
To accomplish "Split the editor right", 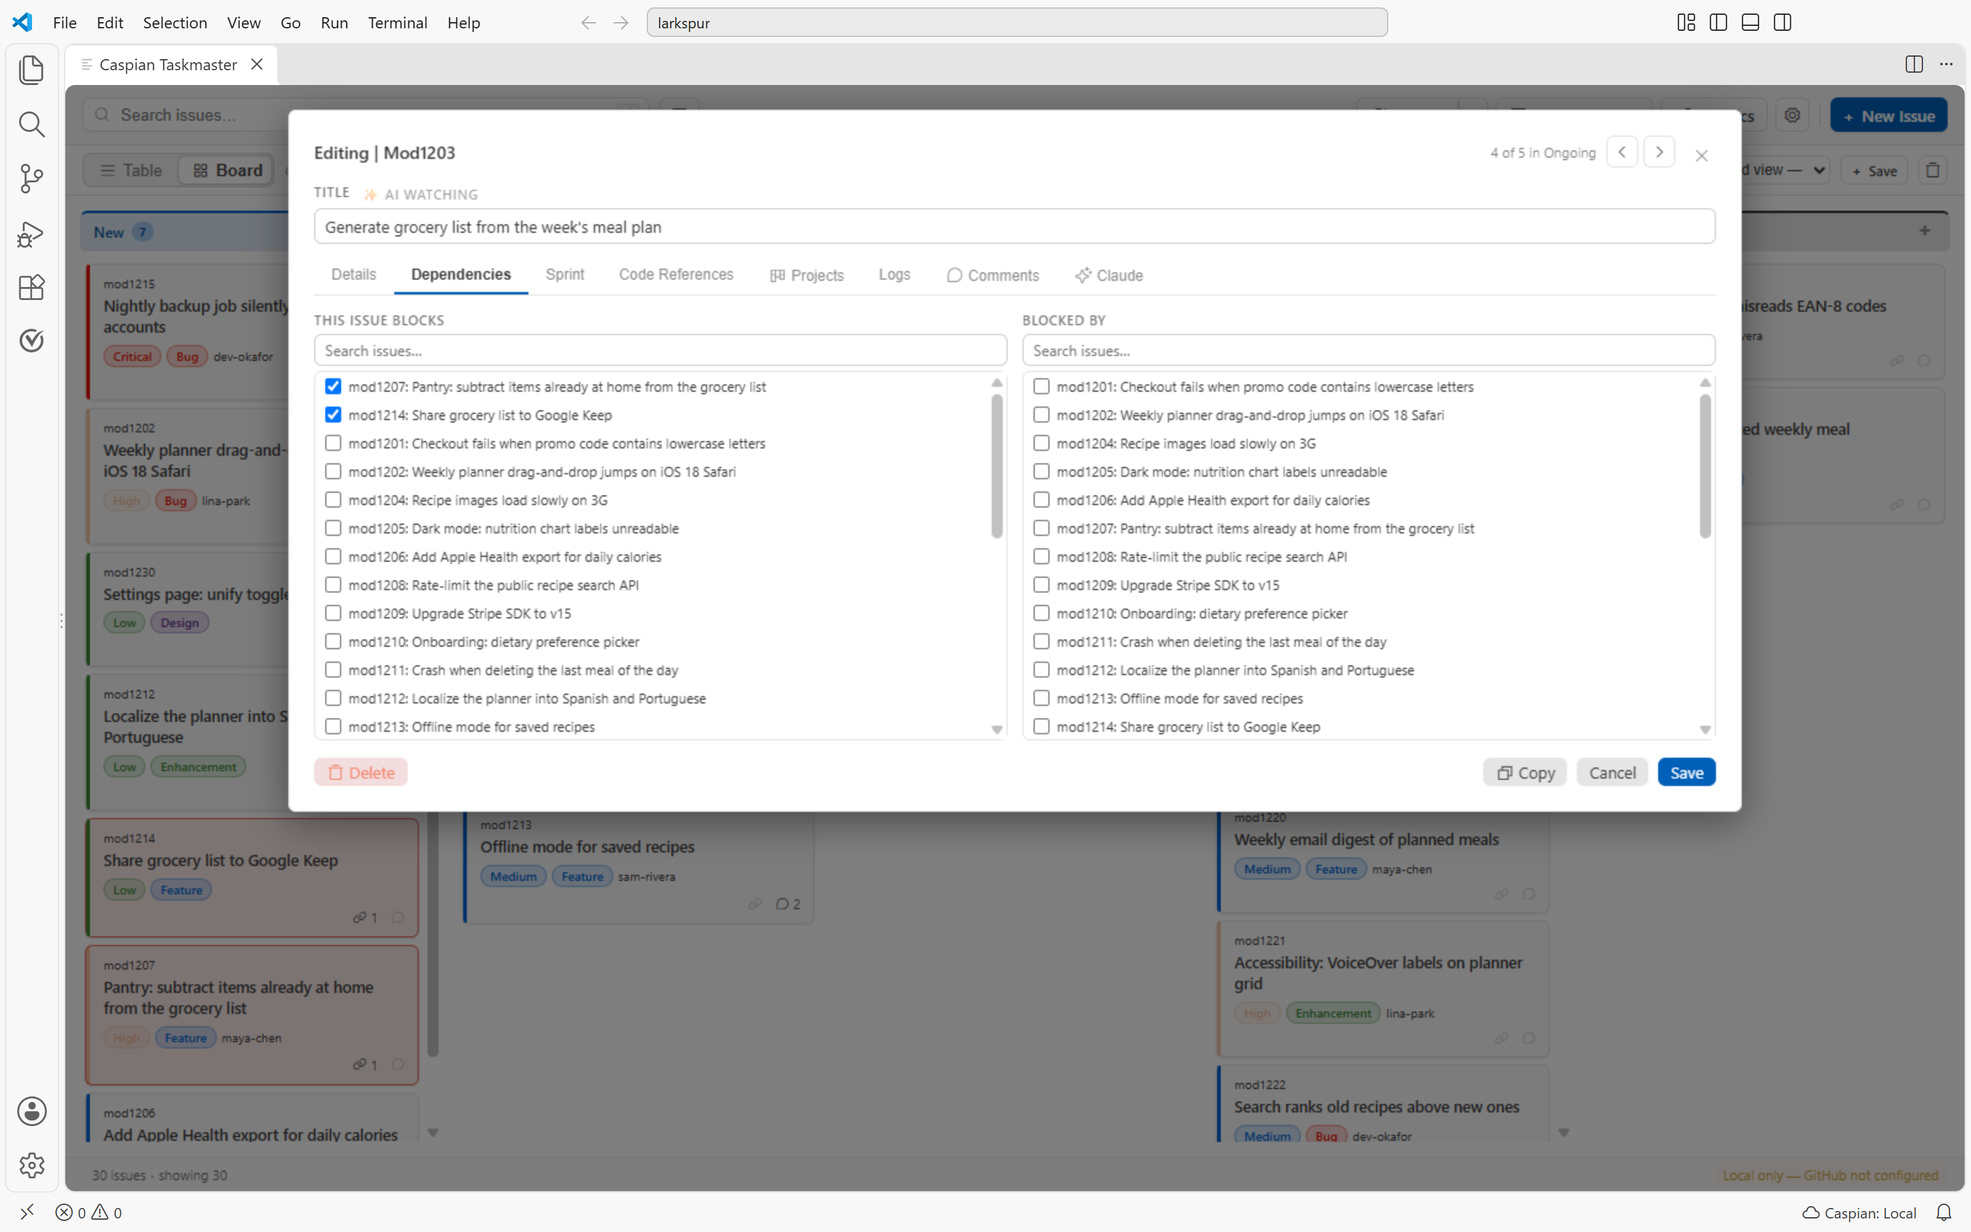I will point(1914,64).
